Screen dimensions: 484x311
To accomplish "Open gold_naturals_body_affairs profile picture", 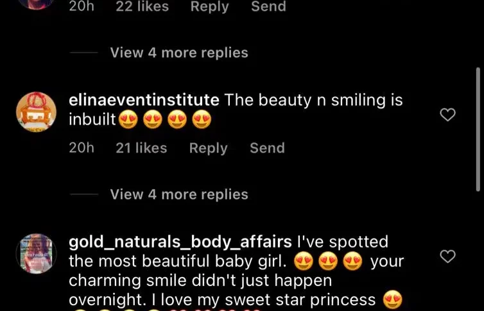I will (36, 254).
